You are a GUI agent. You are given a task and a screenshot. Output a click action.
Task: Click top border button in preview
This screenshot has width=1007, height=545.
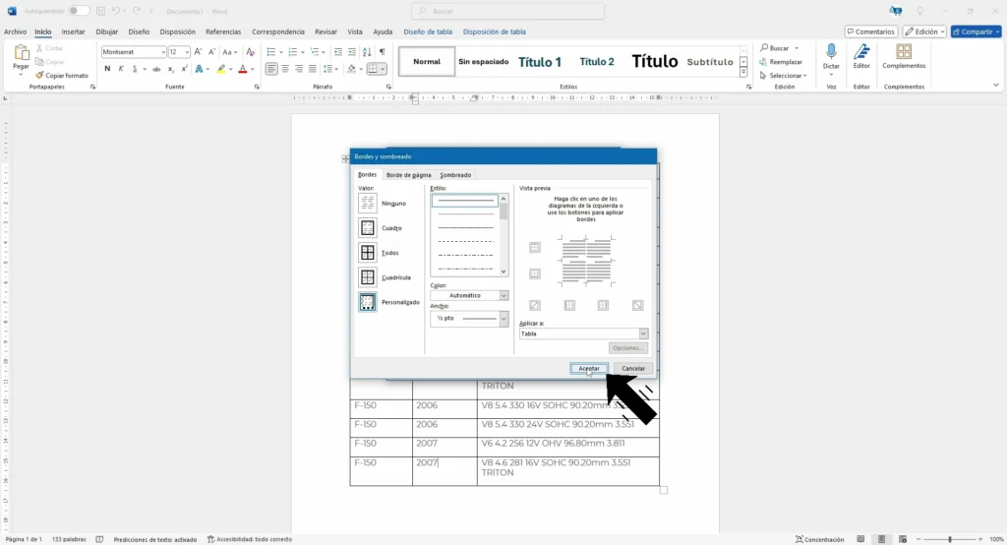tap(534, 248)
